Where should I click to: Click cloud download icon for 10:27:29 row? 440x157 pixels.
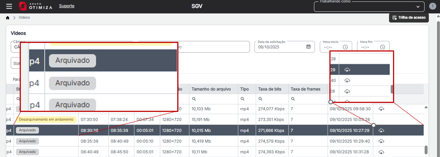(x=381, y=130)
